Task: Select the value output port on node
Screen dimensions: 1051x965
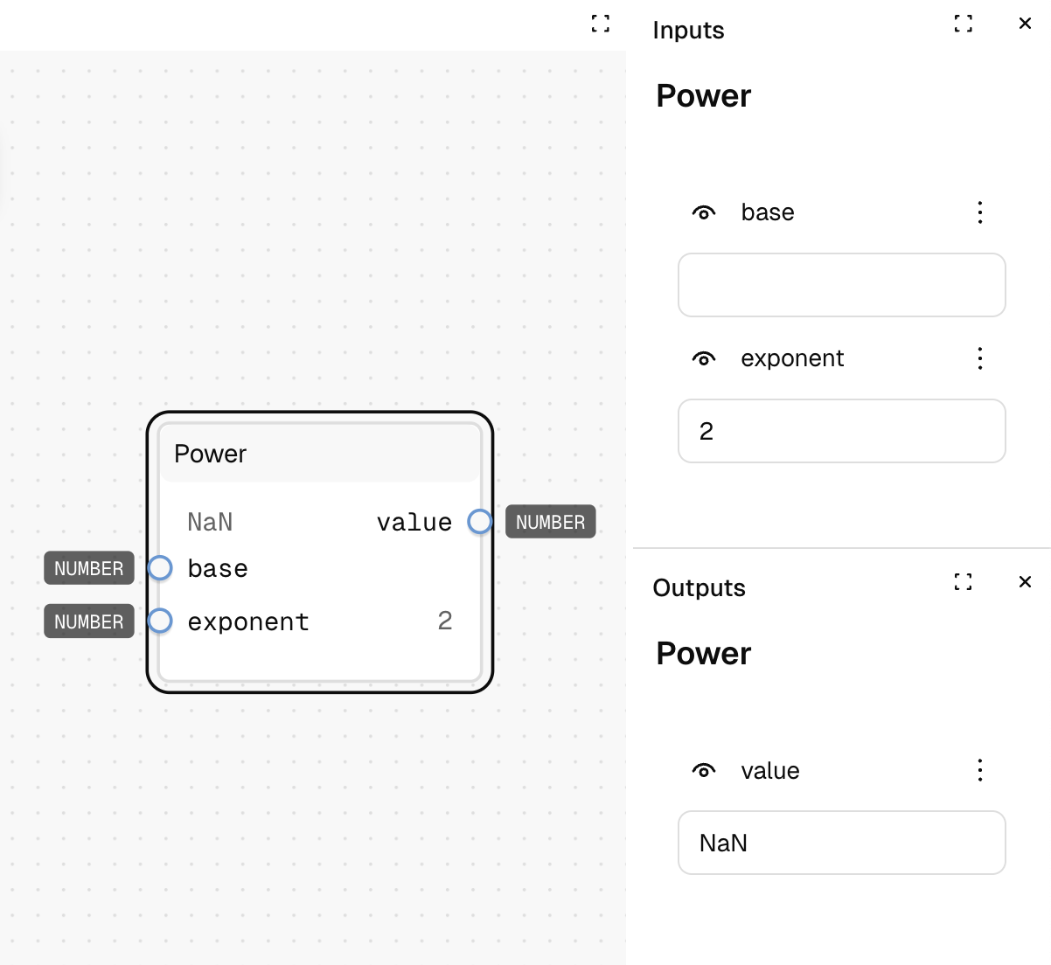Action: (480, 522)
